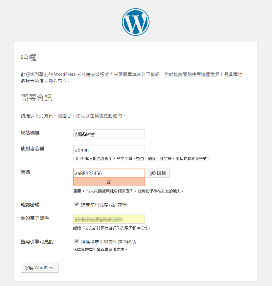Click the WordPress logo at top
Viewport: 272px width, 286px height.
(x=136, y=21)
